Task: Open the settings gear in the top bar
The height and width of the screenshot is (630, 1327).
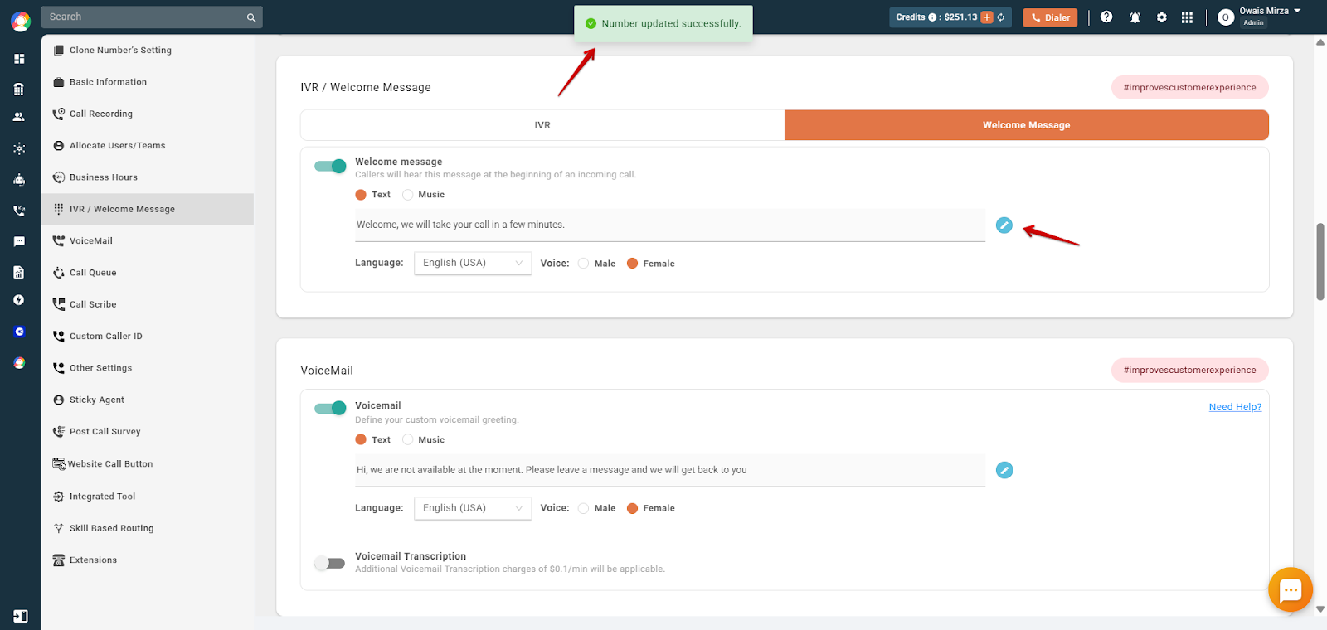Action: (1162, 17)
